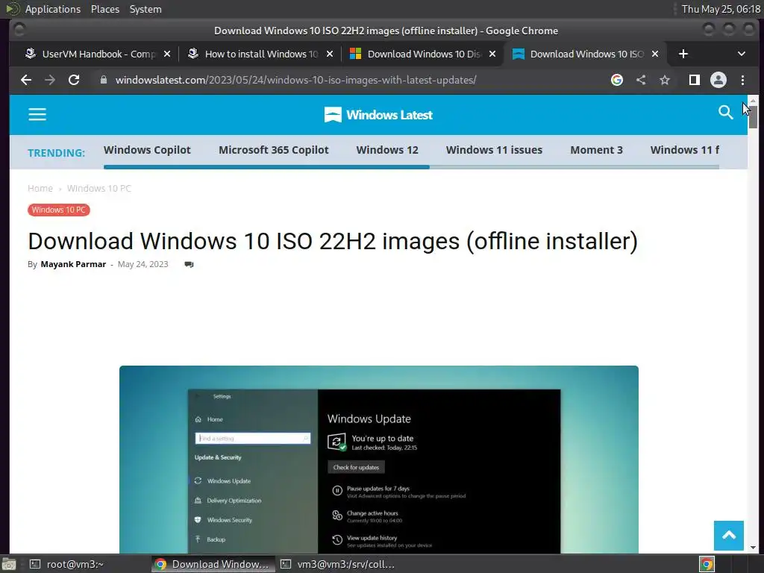Screen dimensions: 764x573
Task: Click the article date May 24, 2023
Action: click(143, 264)
